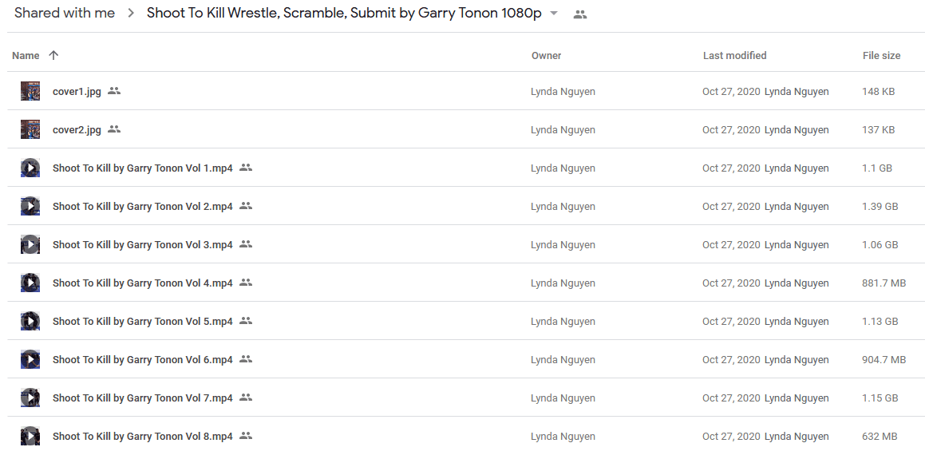925x451 pixels.
Task: Sort by the Name column header
Action: (26, 56)
